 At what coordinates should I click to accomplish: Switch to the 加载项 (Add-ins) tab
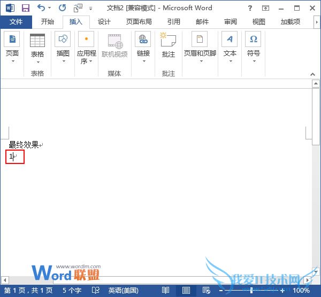[291, 22]
